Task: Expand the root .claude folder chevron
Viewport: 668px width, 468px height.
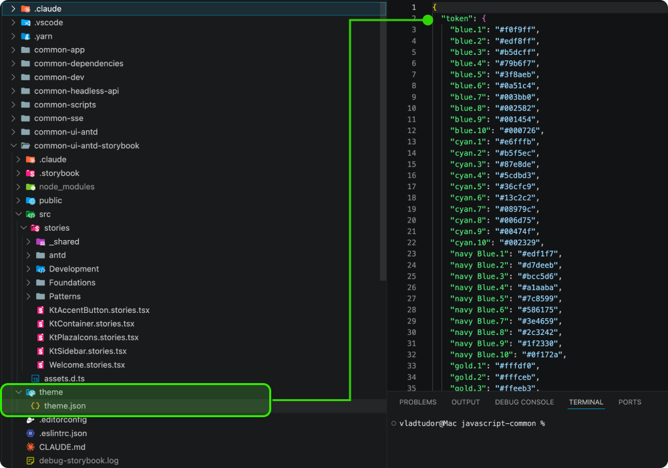Action: pyautogui.click(x=13, y=9)
